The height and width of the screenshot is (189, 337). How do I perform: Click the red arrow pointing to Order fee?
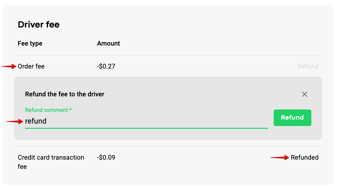(x=9, y=66)
